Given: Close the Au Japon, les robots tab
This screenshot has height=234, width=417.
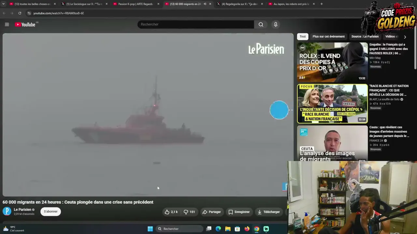Looking at the screenshot, I should (314, 4).
